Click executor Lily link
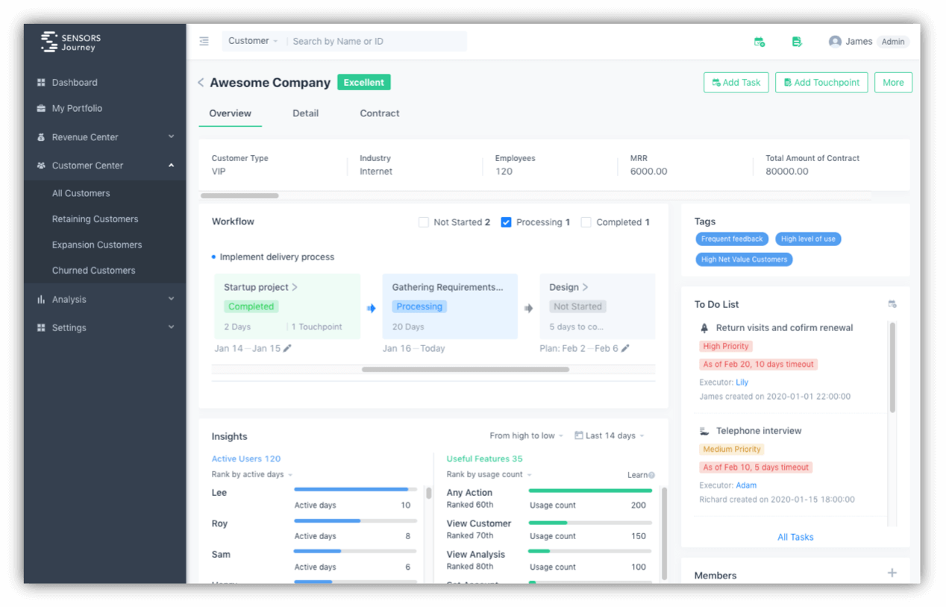 point(742,383)
